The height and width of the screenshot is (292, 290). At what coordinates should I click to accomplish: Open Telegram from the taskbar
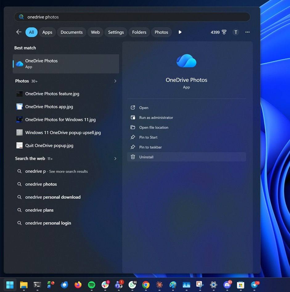(x=255, y=284)
